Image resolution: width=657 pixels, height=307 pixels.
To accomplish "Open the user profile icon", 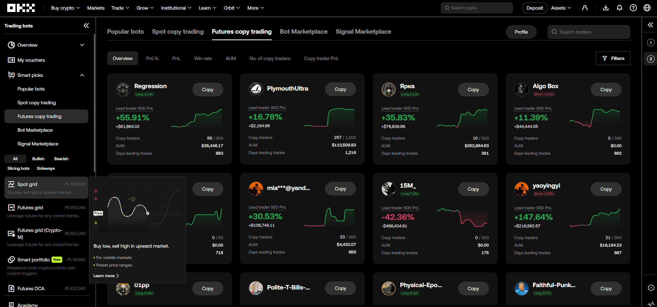I will point(585,8).
